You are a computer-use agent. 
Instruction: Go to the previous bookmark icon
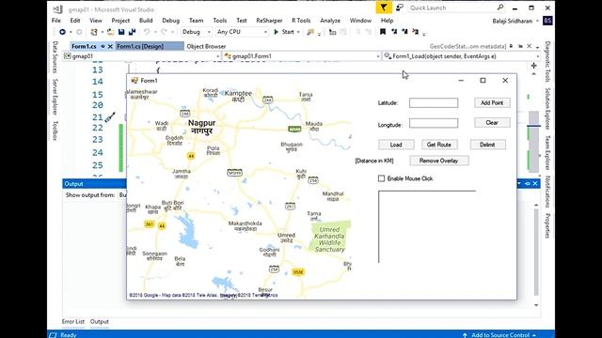pyautogui.click(x=394, y=32)
